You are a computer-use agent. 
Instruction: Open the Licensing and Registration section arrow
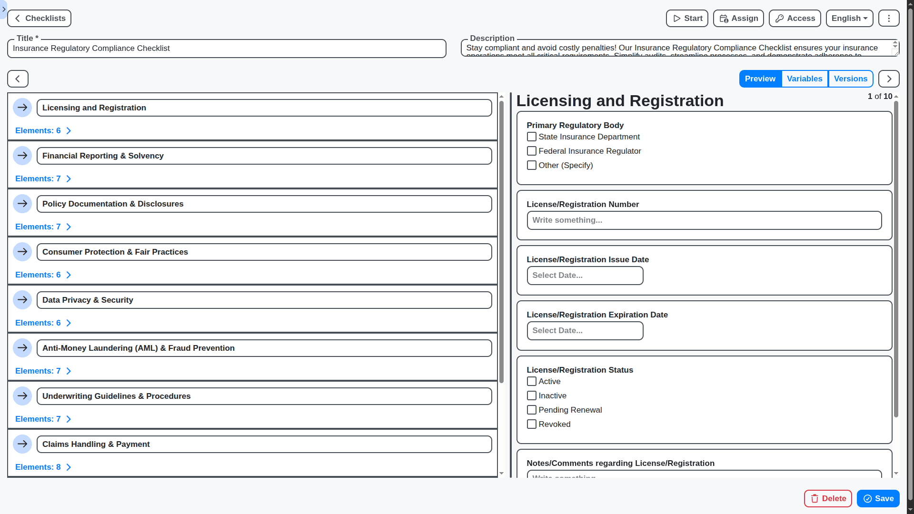click(22, 108)
